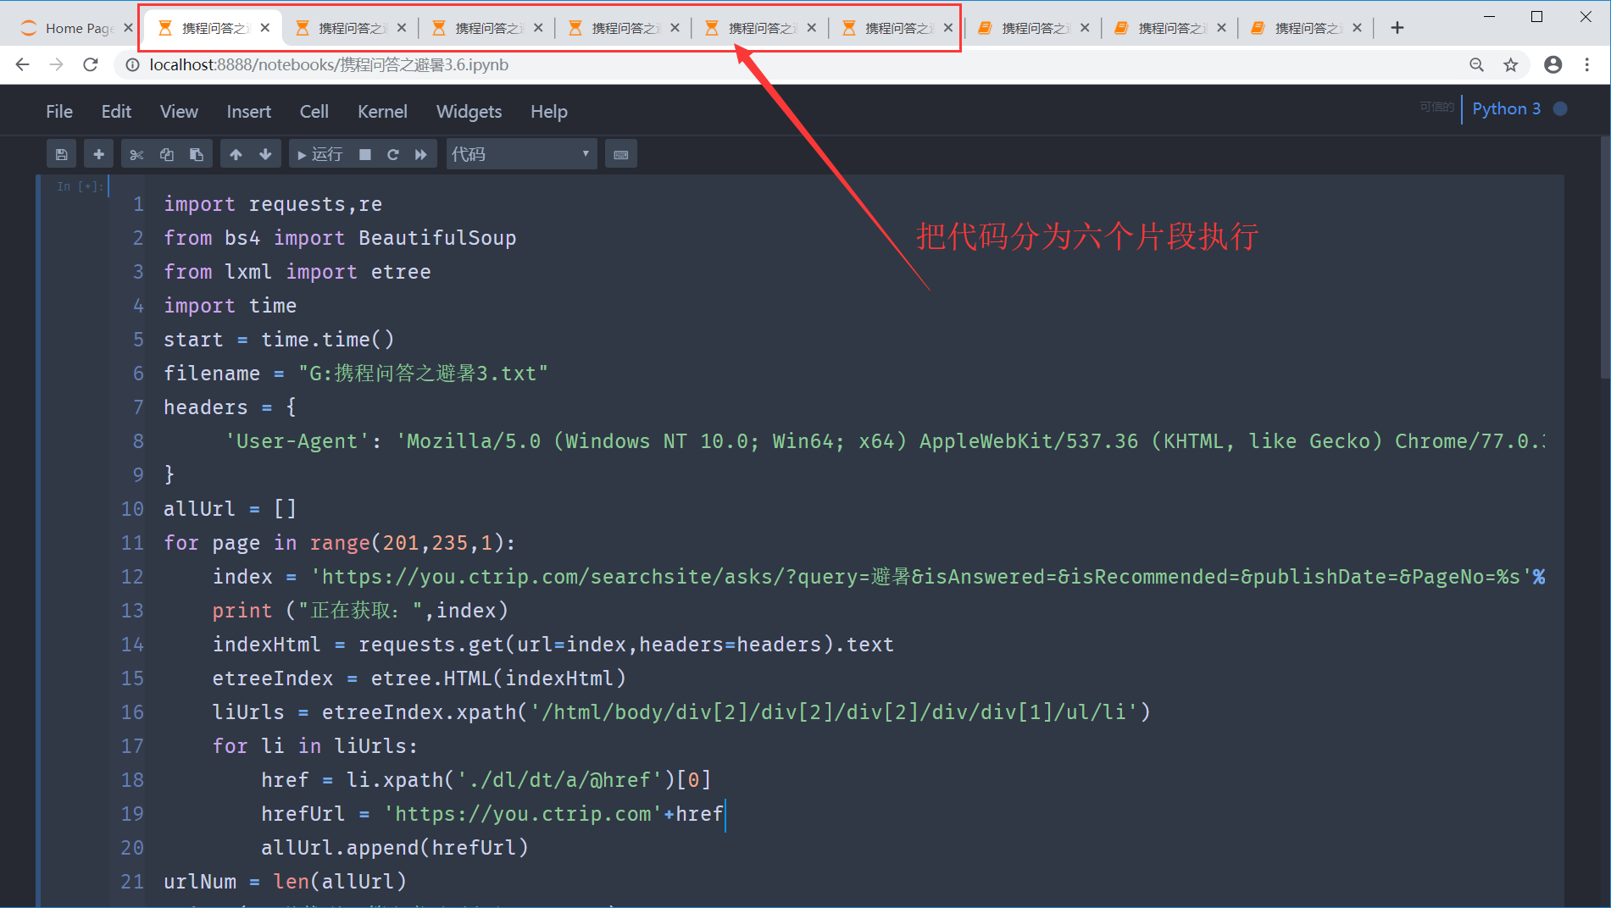
Task: Click the 可信的 trusted notebook label
Action: 1436,107
